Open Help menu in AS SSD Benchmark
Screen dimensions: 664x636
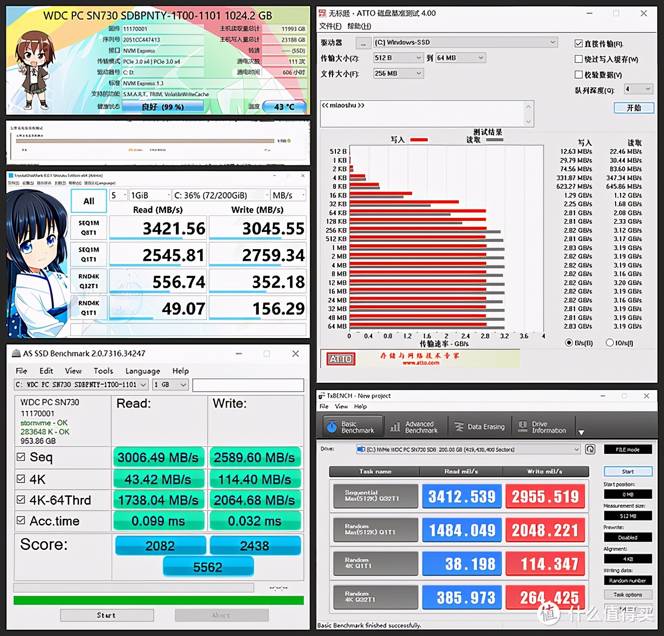(181, 371)
